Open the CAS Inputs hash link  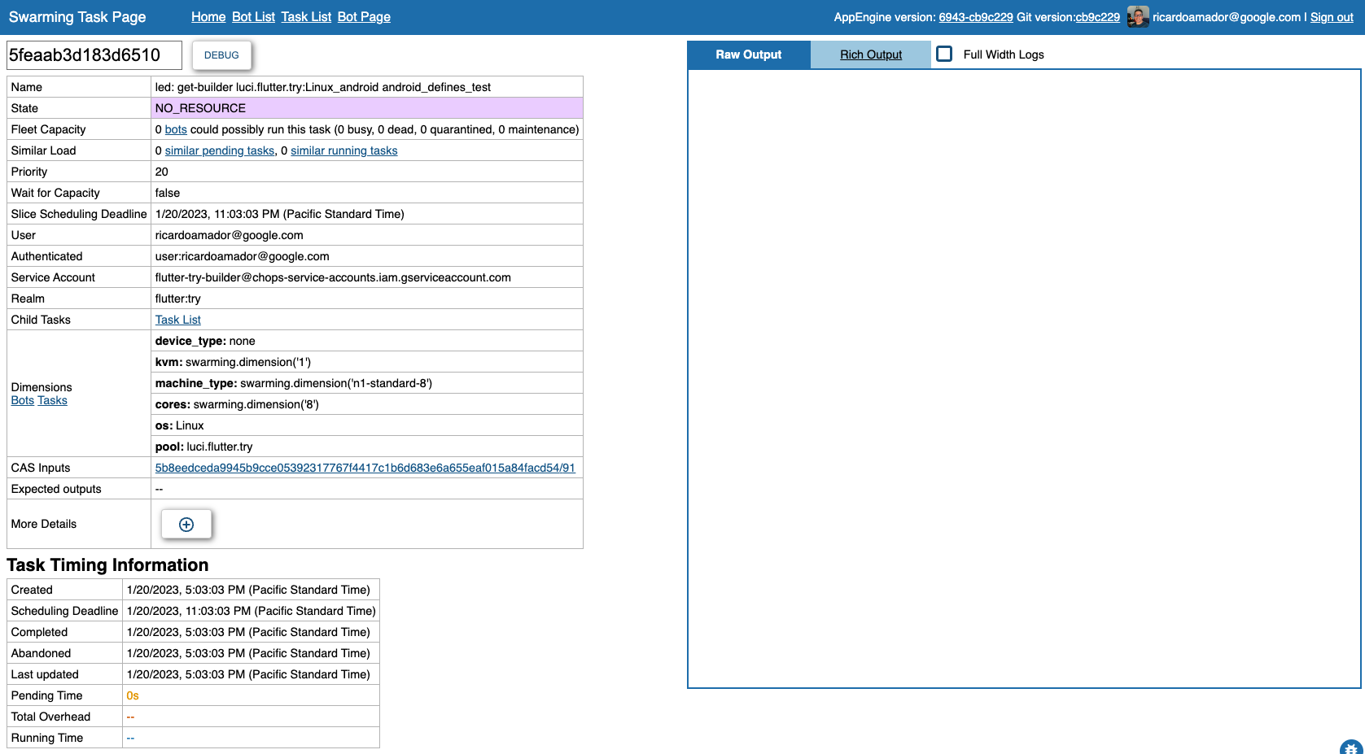pyautogui.click(x=365, y=468)
